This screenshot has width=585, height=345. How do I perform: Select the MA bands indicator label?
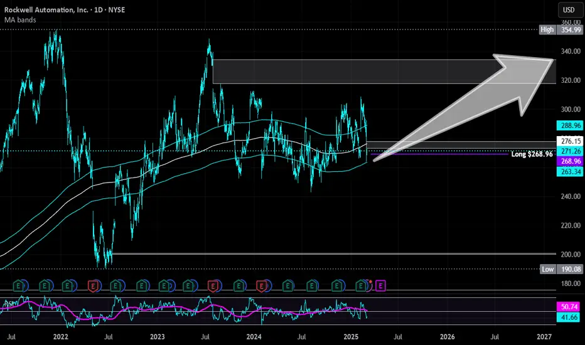(20, 20)
